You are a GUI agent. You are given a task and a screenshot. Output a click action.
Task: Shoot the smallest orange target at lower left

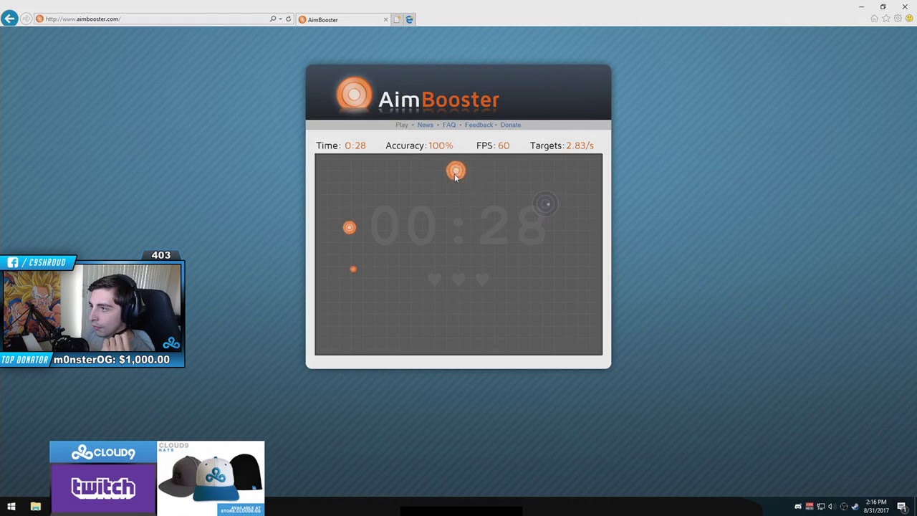(353, 269)
